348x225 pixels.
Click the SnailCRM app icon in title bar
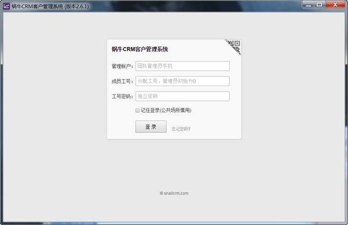pyautogui.click(x=6, y=6)
